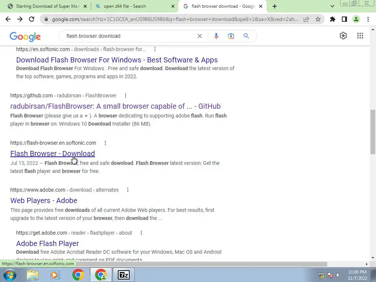
Task: Close the flash browser download tab
Action: click(x=261, y=7)
